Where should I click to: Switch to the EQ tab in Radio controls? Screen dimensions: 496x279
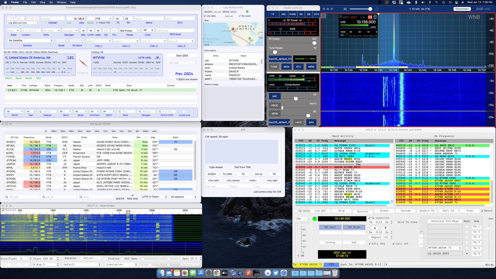point(310,14)
